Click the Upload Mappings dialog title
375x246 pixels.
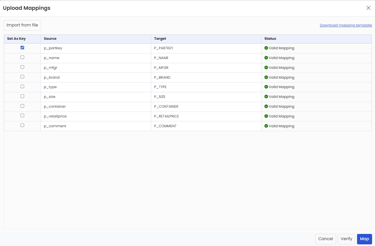pos(26,8)
